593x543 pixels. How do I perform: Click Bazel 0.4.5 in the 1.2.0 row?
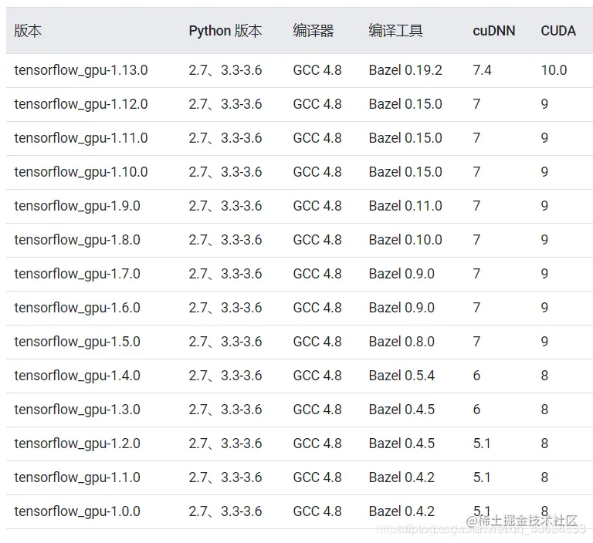point(402,444)
